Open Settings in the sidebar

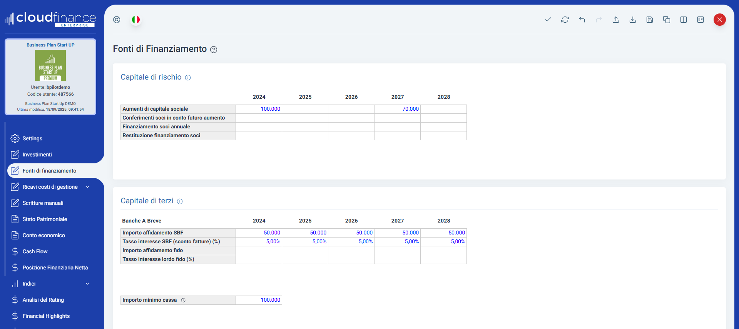(x=32, y=138)
